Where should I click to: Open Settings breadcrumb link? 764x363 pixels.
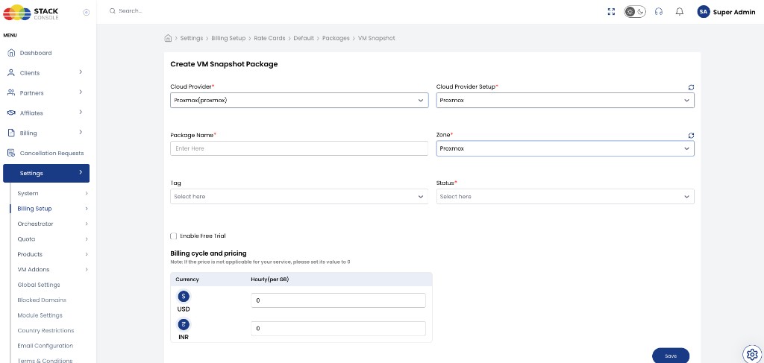pos(192,38)
